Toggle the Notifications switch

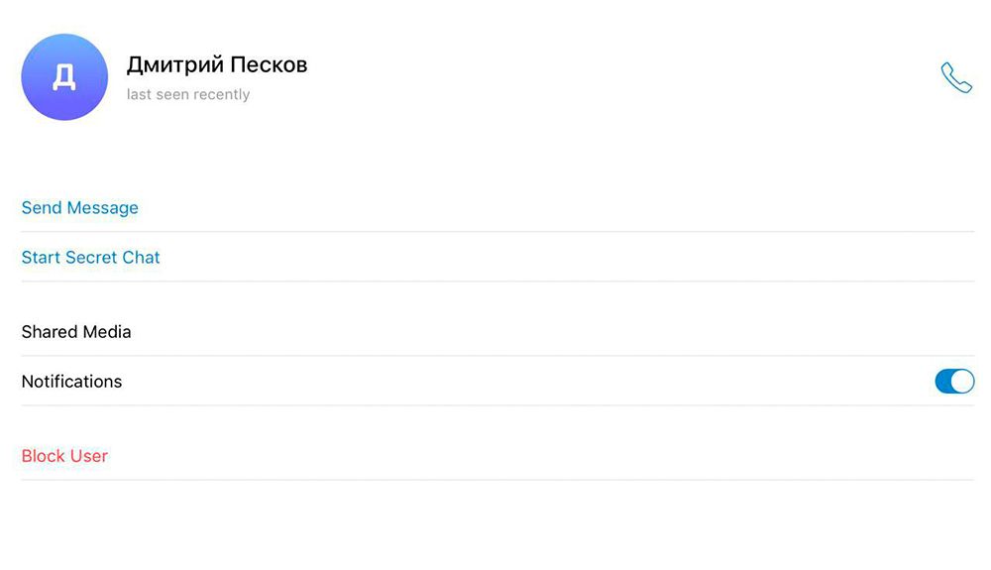tap(954, 381)
